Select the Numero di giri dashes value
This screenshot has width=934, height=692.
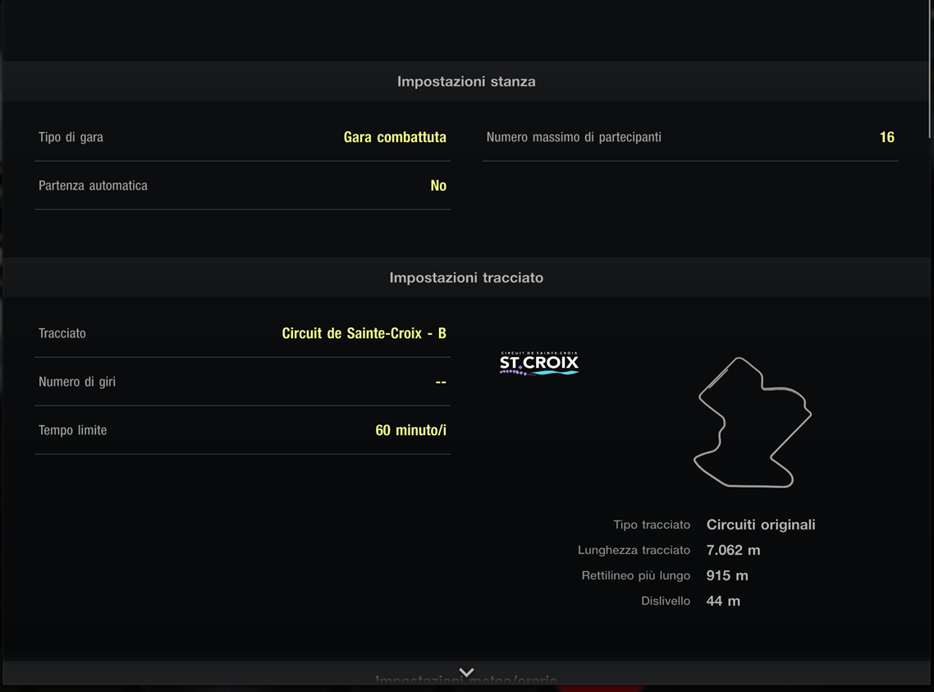[x=441, y=382]
